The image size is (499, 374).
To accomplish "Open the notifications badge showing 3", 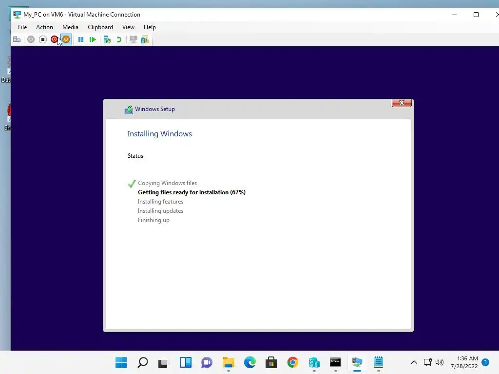I will (x=485, y=362).
